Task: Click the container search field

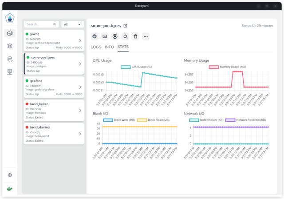Action: tap(41, 24)
